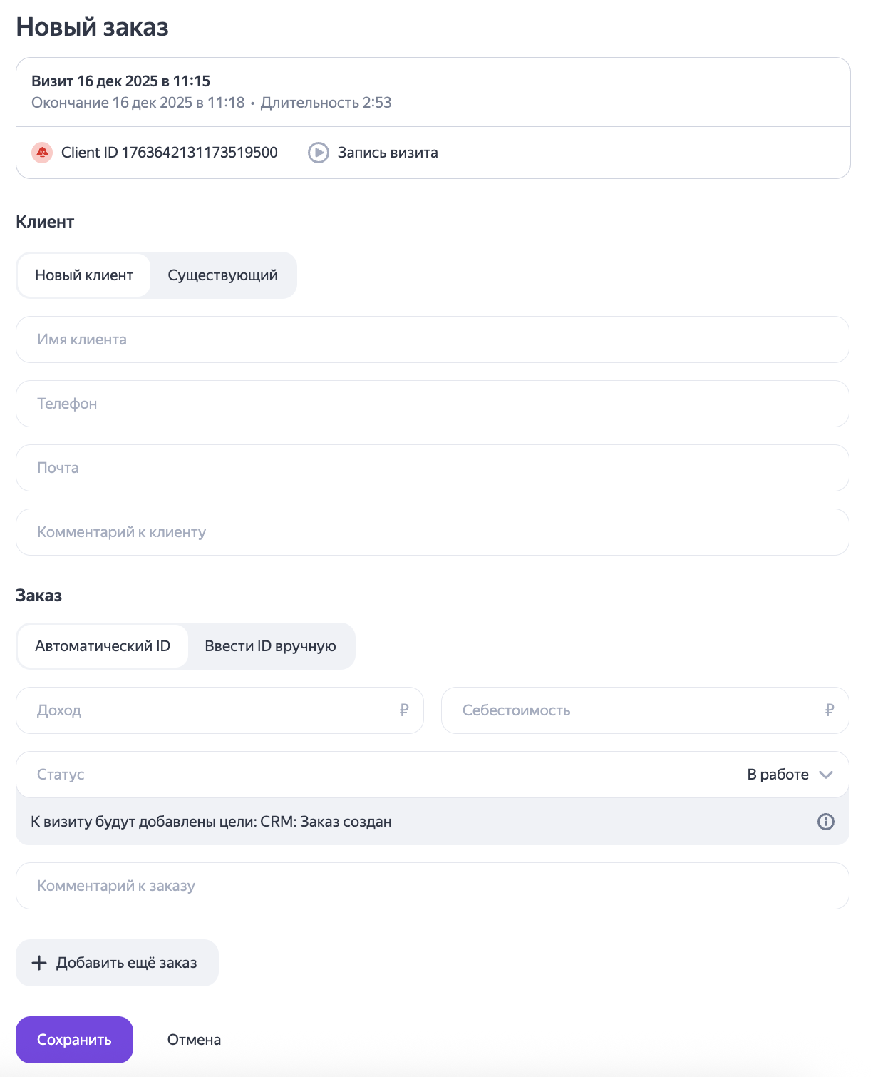
Task: Click the ruble icon in Доход field
Action: 404,710
